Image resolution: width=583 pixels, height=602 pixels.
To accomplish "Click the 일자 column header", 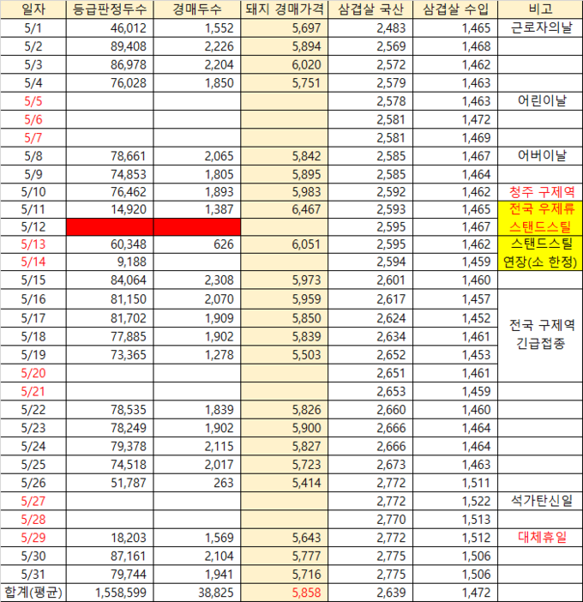I will (33, 9).
